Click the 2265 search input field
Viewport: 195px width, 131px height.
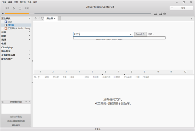[x=101, y=34]
